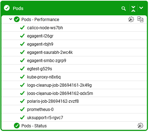The height and width of the screenshot is (132, 149).
Task: Click the prometheus-0 pod entry
Action: pyautogui.click(x=40, y=110)
